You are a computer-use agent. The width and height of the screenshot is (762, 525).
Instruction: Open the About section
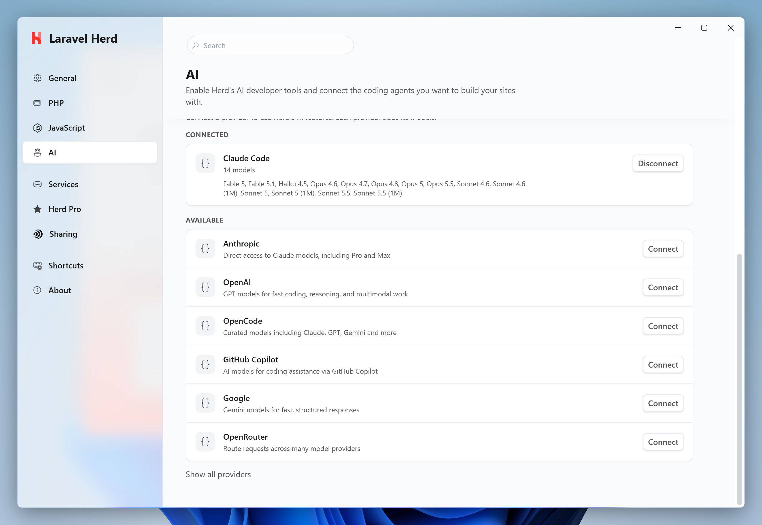coord(90,290)
